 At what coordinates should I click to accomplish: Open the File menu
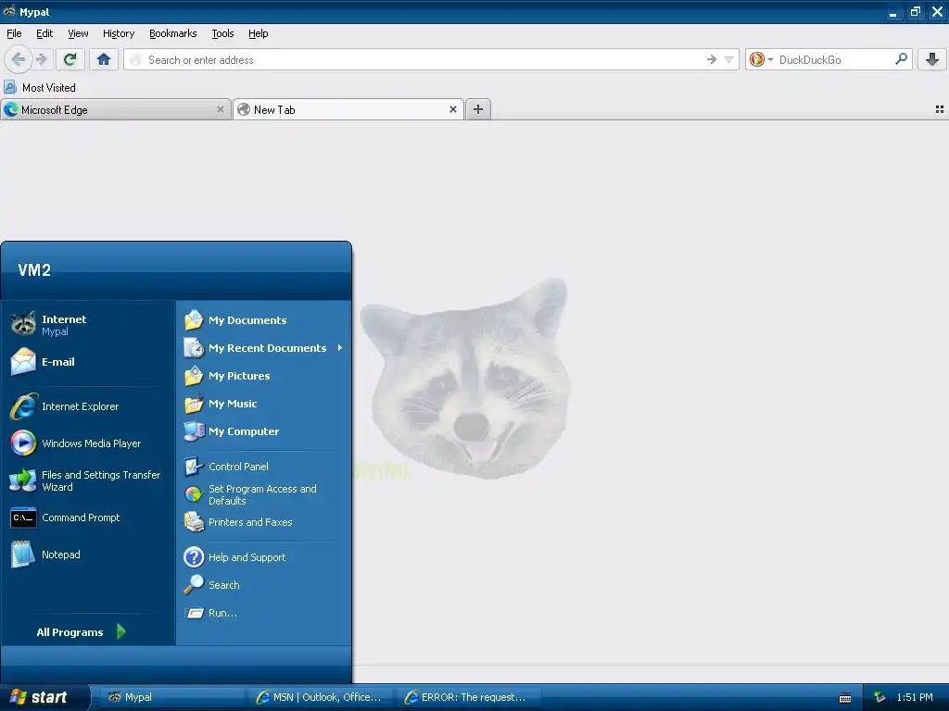pos(14,33)
